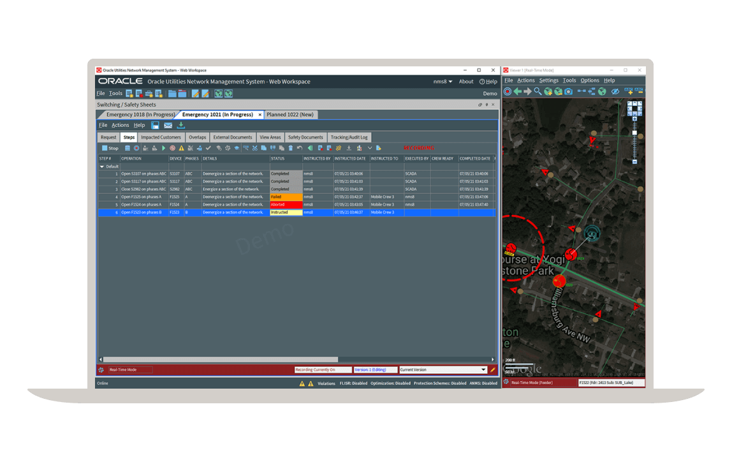Switch to the Planned 1022 (New) tab
732x462 pixels.
pos(290,114)
